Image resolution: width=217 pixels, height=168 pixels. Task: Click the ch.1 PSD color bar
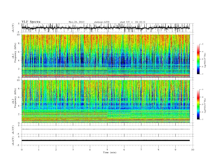tap(198, 59)
